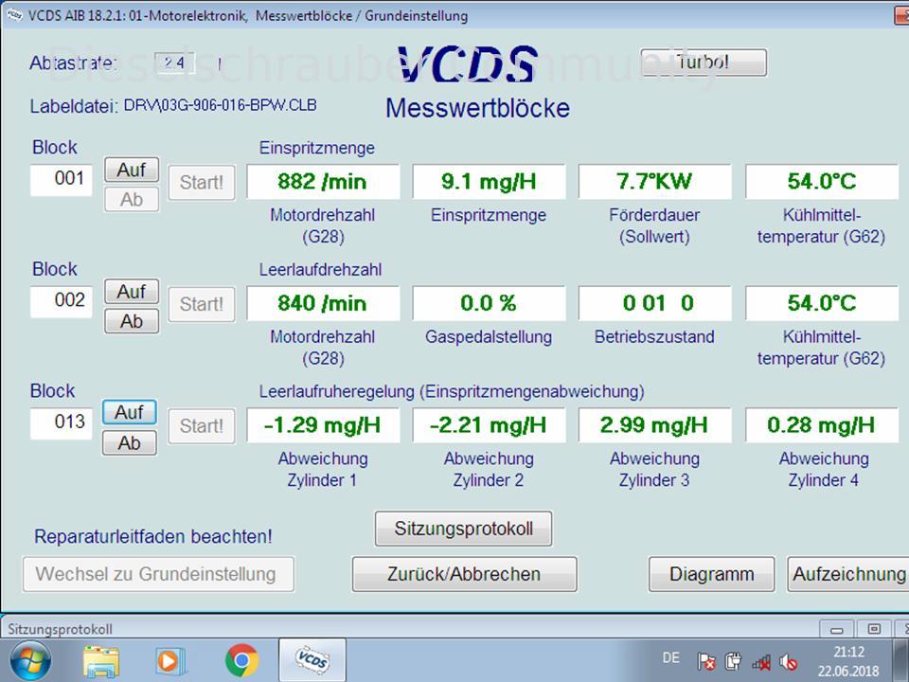Start Aufzeichnung recording button

[x=848, y=574]
